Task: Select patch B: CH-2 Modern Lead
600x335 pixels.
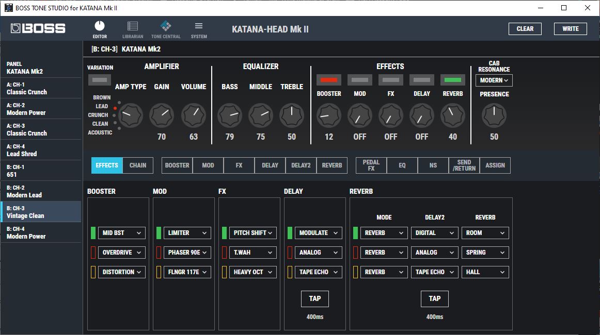Action: (41, 191)
